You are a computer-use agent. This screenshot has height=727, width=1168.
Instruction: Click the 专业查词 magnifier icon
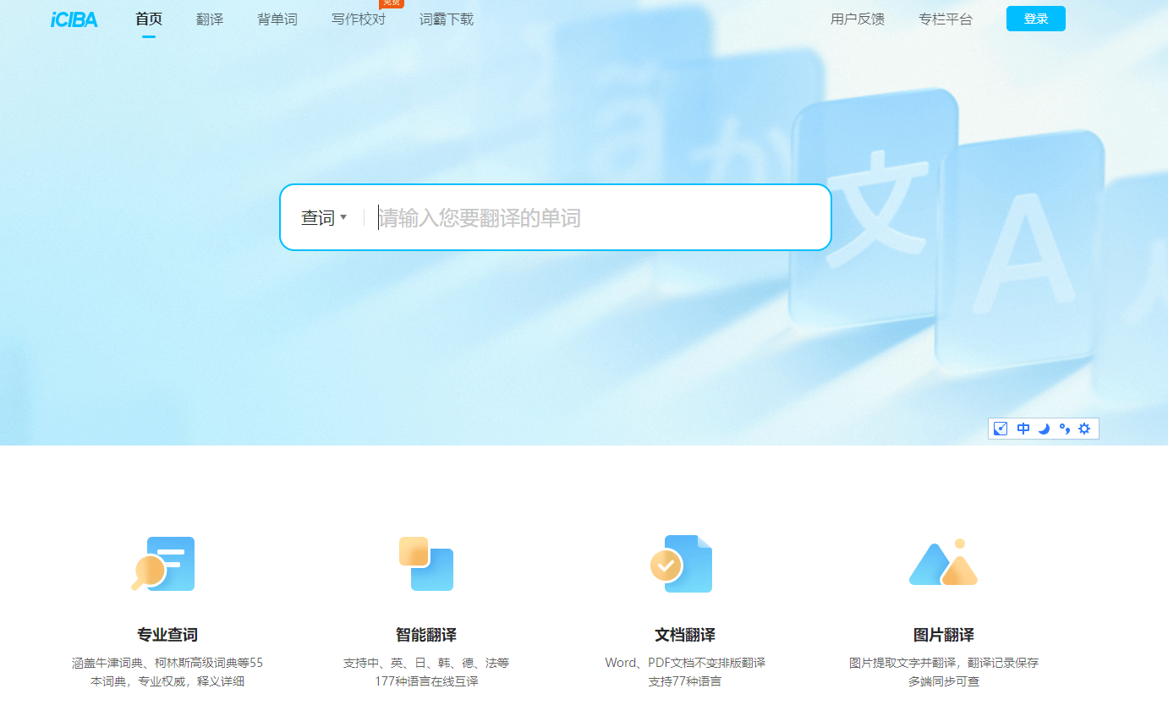(163, 564)
